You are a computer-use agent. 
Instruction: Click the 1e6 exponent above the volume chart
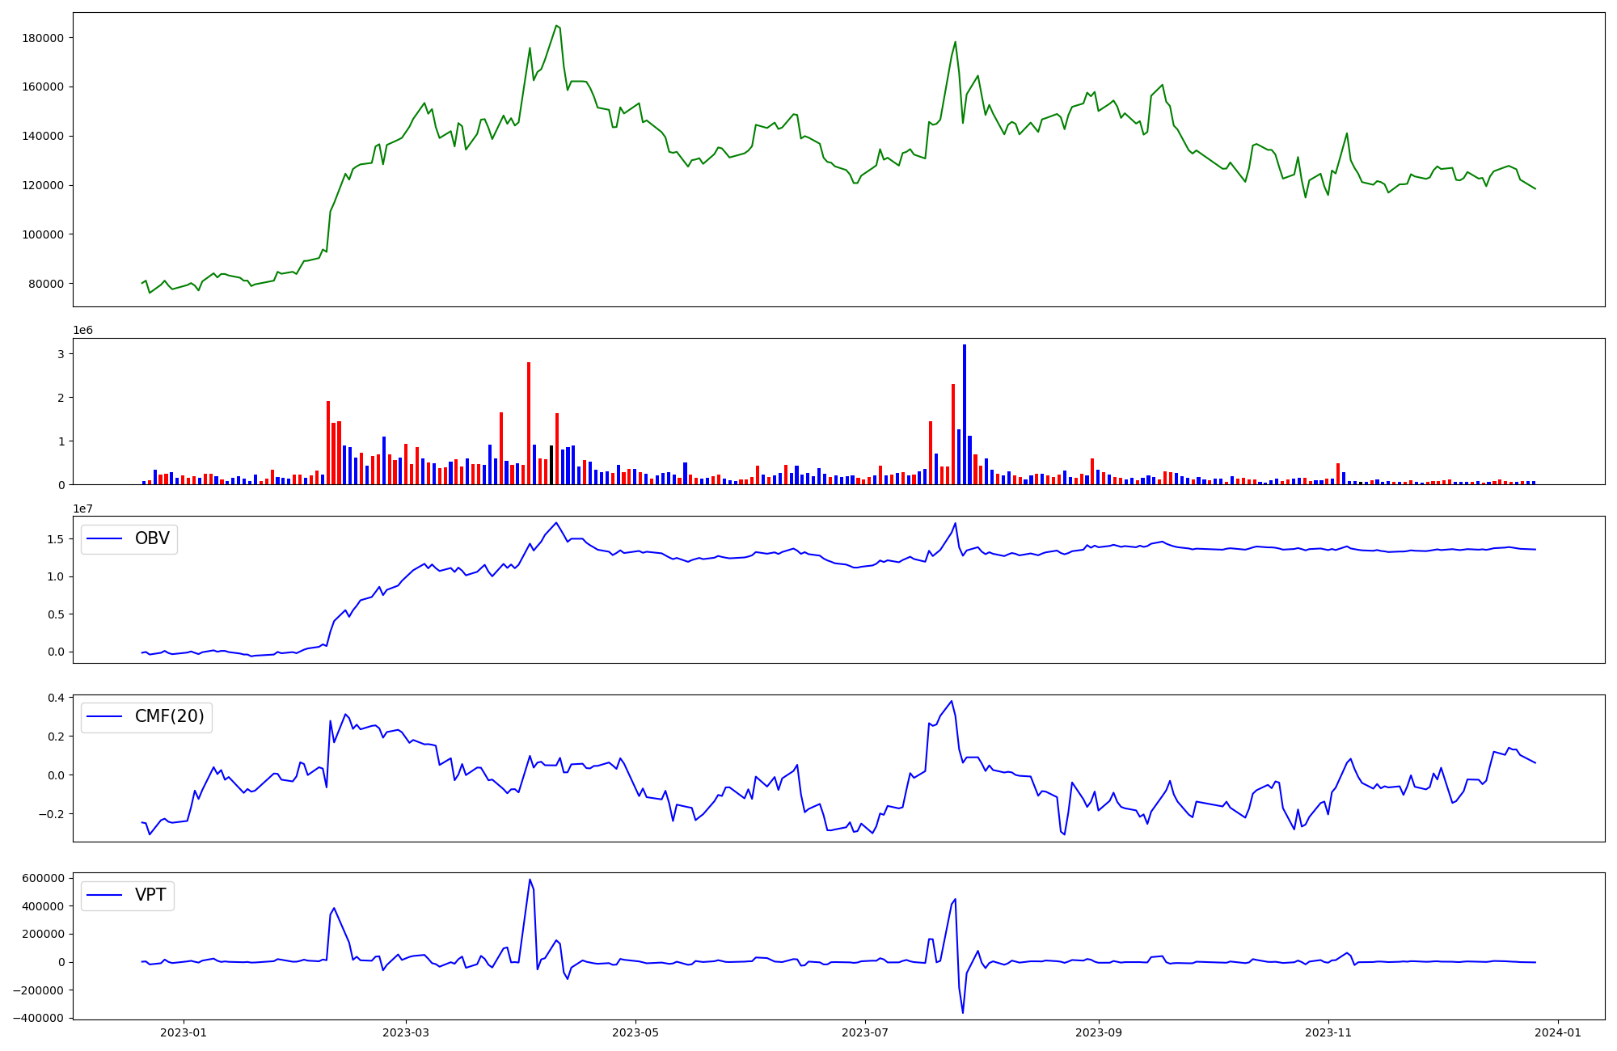[x=82, y=331]
